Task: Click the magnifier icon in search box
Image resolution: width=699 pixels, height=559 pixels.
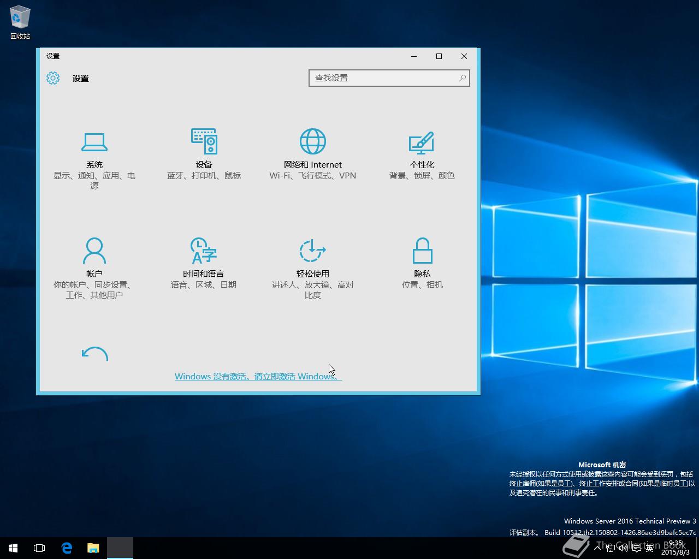Action: pyautogui.click(x=463, y=78)
